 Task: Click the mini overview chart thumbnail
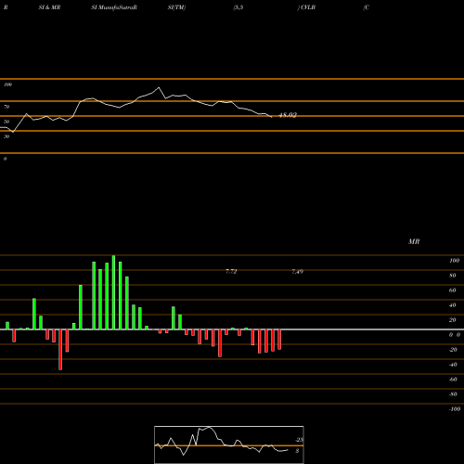(x=229, y=445)
